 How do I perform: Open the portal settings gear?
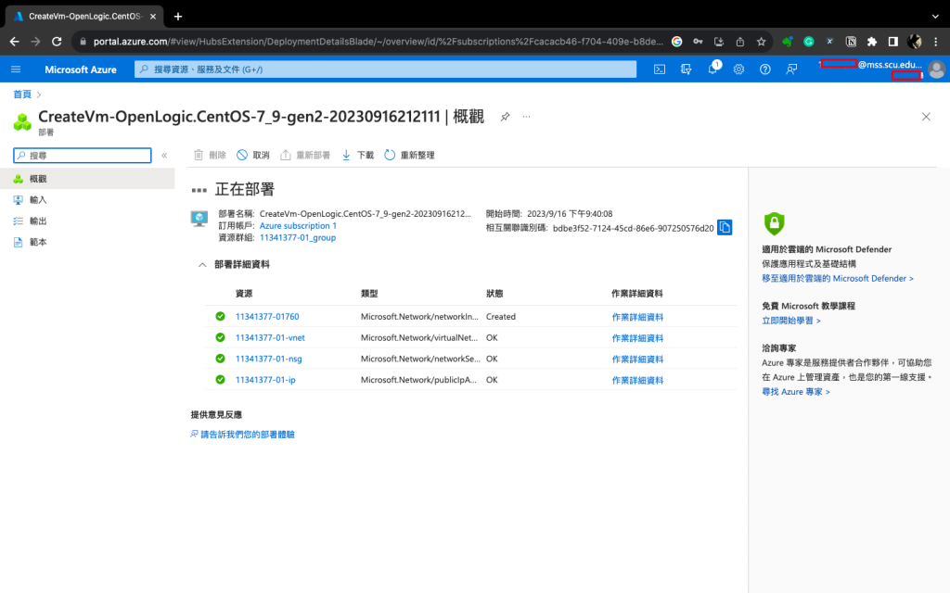pyautogui.click(x=738, y=69)
